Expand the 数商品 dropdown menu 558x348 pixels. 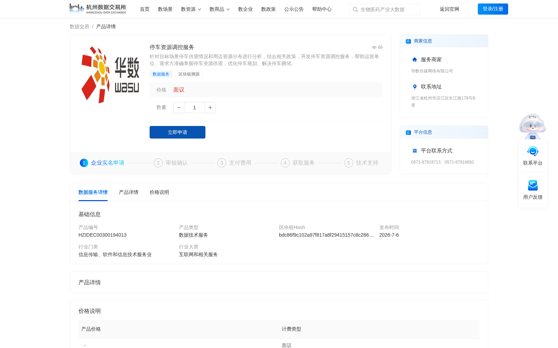point(219,9)
